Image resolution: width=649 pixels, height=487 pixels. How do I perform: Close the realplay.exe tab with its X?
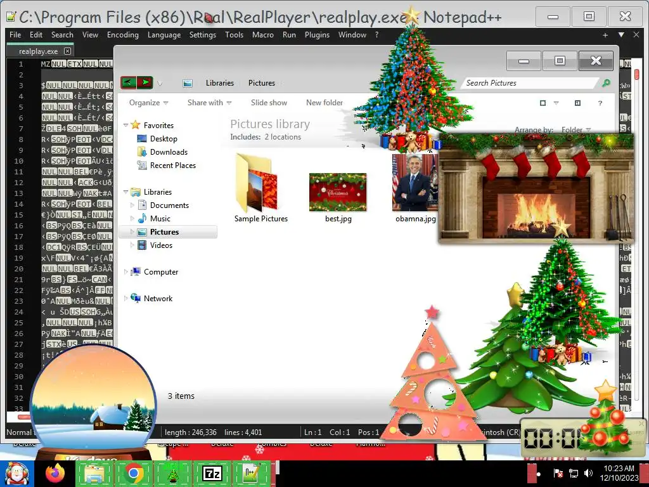pyautogui.click(x=67, y=51)
